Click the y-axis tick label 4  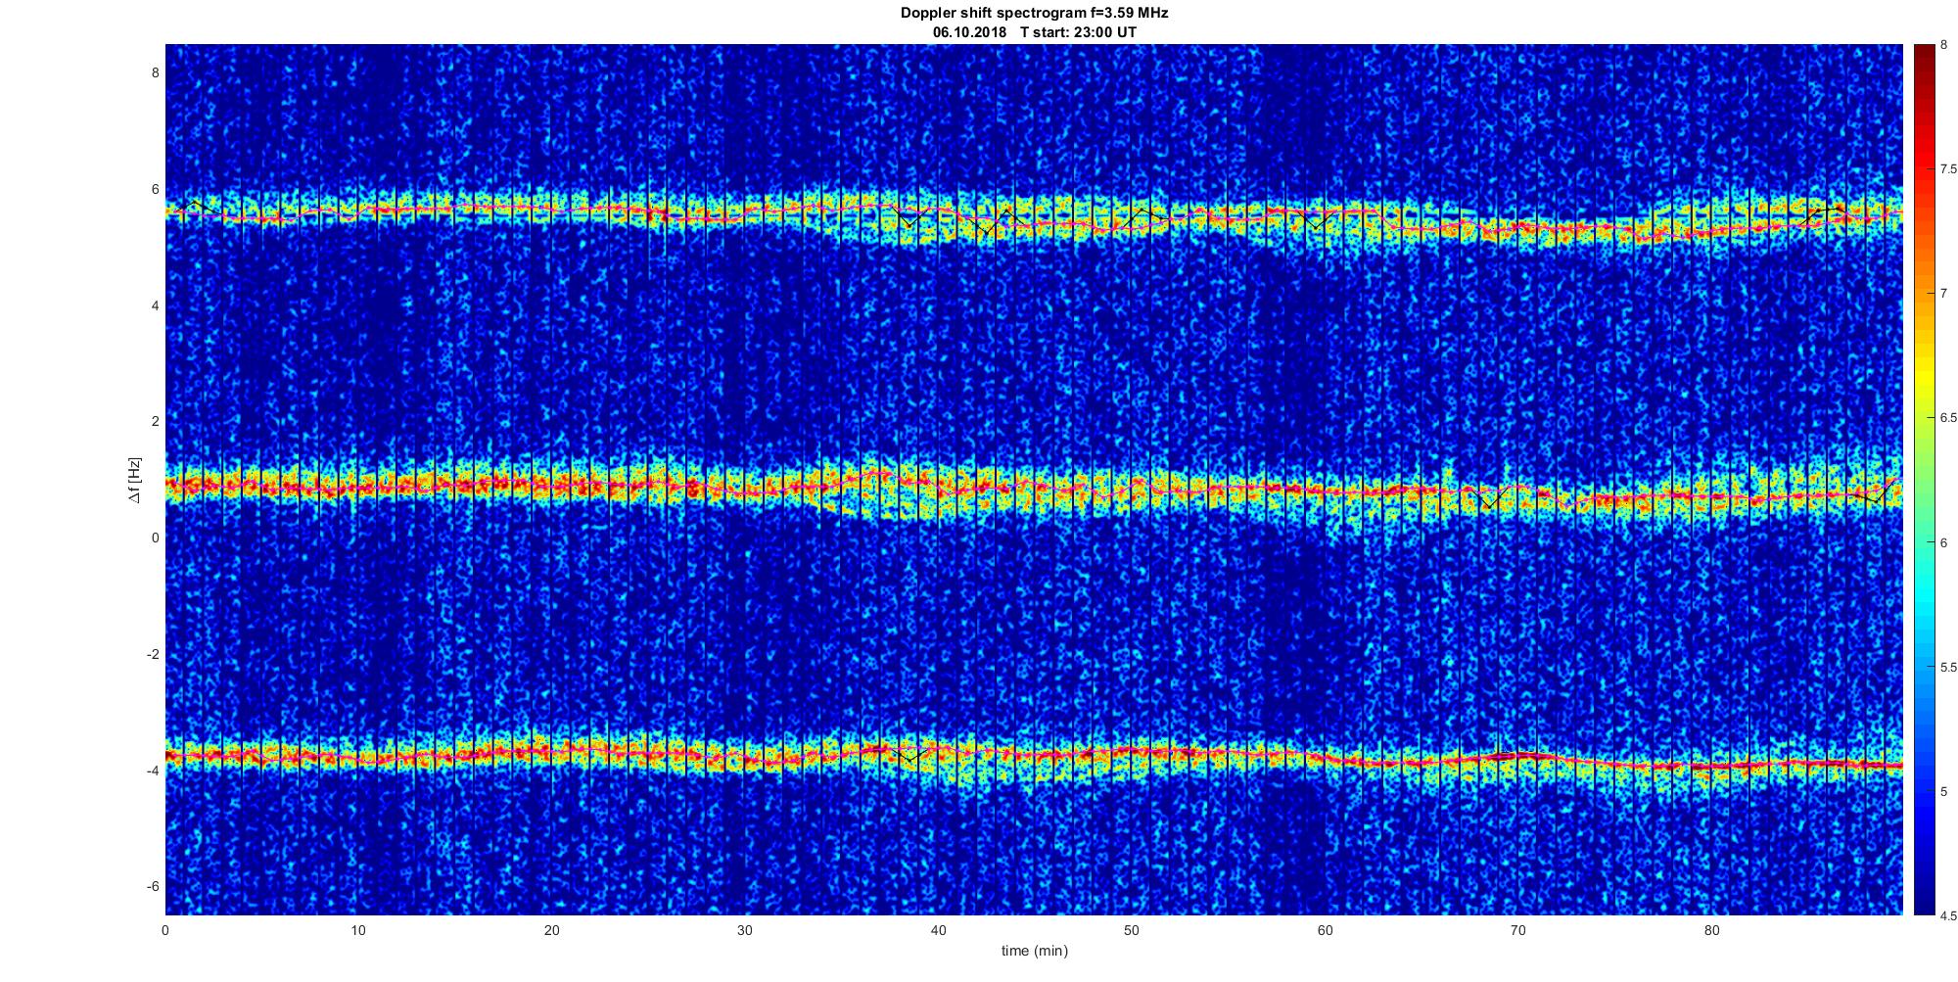pyautogui.click(x=155, y=305)
